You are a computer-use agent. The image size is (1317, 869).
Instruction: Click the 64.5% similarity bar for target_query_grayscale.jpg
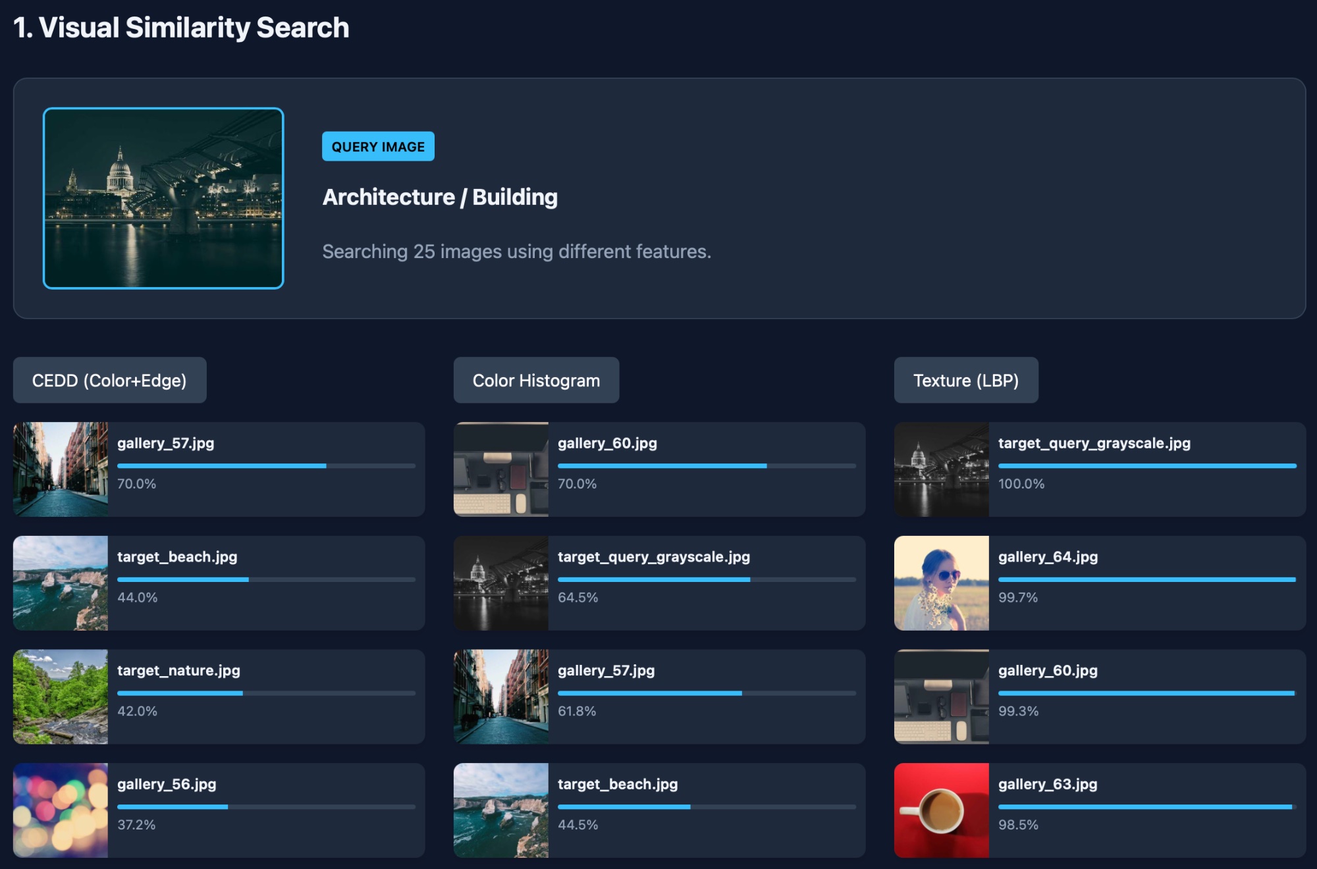click(x=707, y=580)
